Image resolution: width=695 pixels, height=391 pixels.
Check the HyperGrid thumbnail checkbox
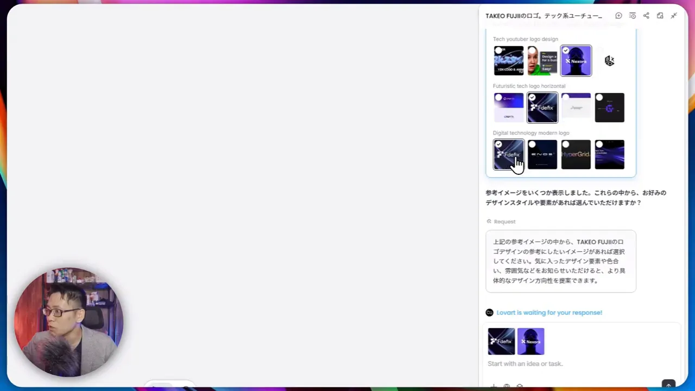pyautogui.click(x=566, y=144)
